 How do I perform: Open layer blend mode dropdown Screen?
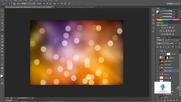[162, 43]
